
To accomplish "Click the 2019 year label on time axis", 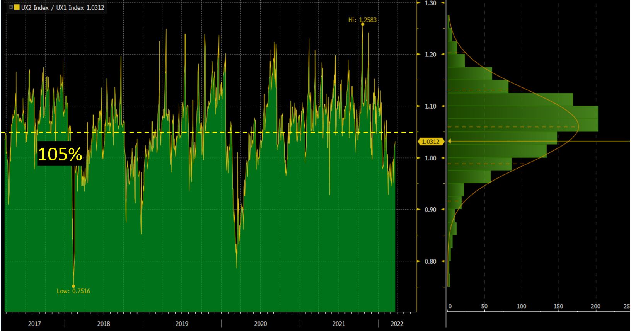I will [182, 324].
